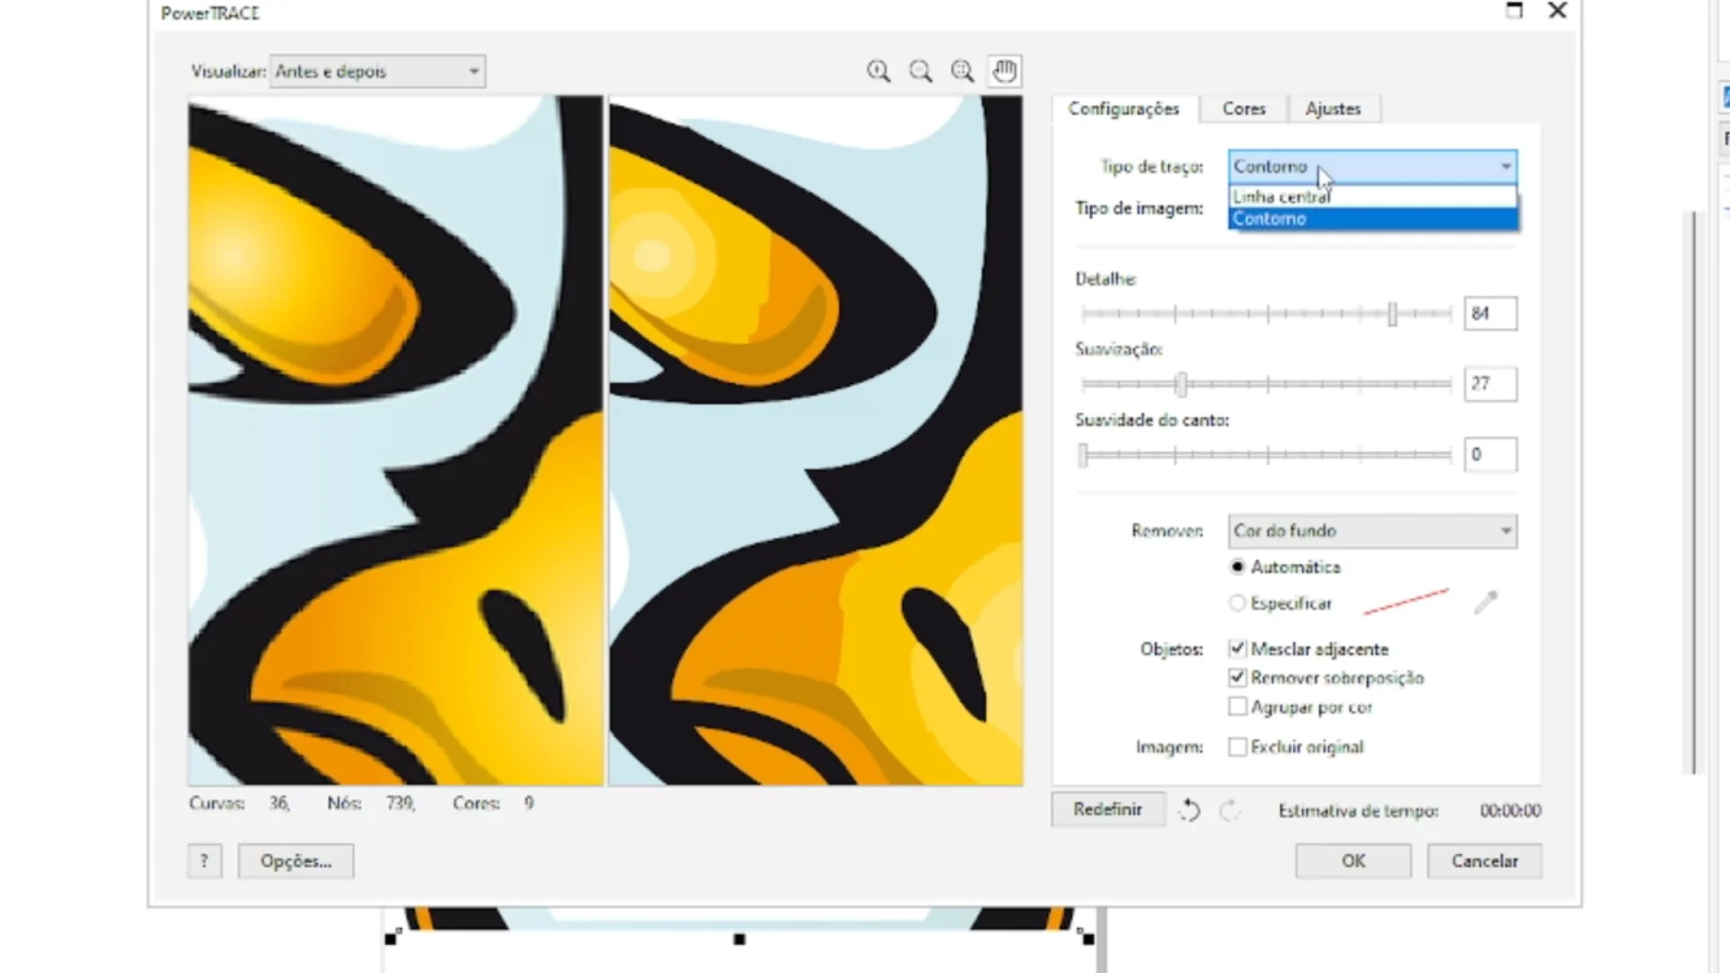Click the Detalhe slider handle
1730x973 pixels.
click(1392, 314)
